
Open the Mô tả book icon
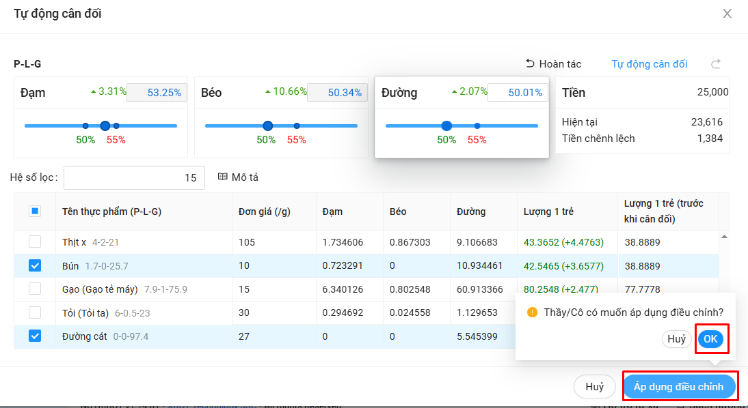click(222, 177)
